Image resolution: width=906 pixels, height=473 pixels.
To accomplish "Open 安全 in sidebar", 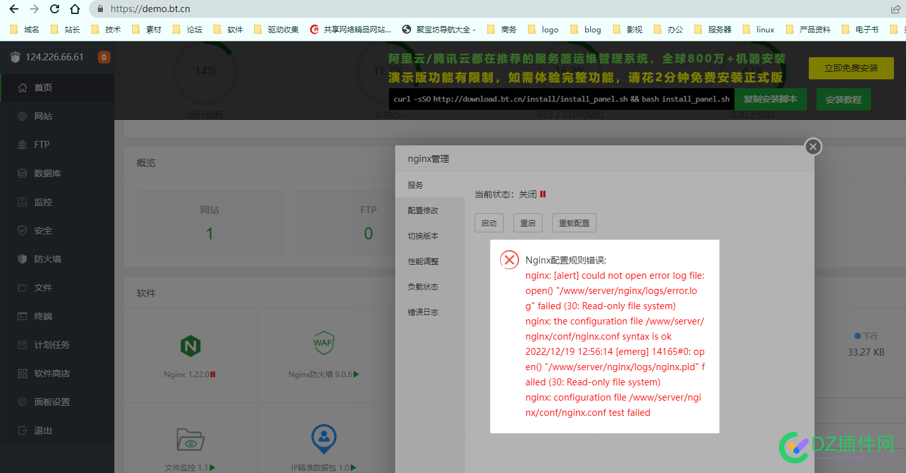I will tap(57, 230).
